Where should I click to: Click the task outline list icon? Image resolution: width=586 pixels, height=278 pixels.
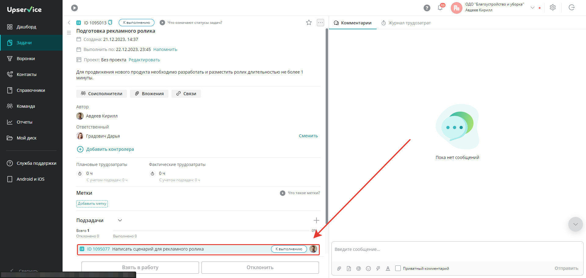pos(69,33)
